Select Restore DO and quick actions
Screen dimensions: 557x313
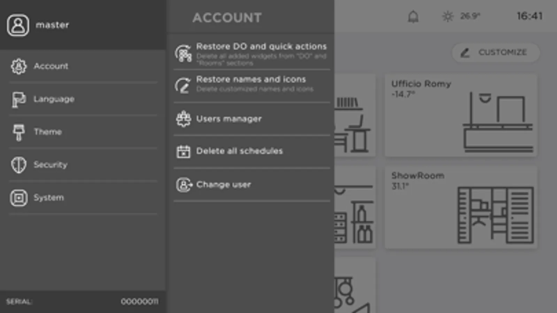[252, 53]
